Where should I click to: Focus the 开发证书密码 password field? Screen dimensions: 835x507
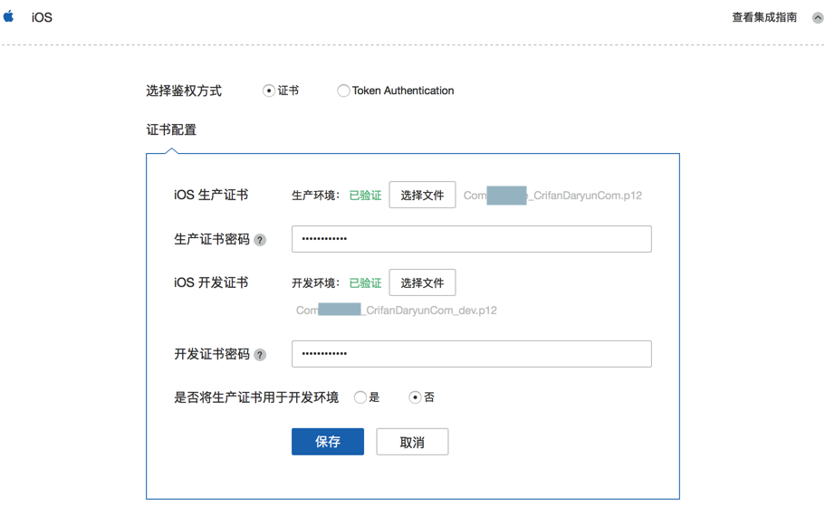pyautogui.click(x=471, y=354)
